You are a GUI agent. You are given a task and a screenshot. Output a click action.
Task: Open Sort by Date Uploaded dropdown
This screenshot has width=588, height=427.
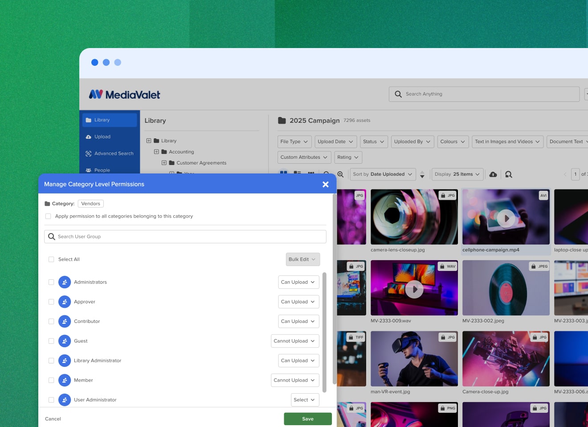[383, 174]
